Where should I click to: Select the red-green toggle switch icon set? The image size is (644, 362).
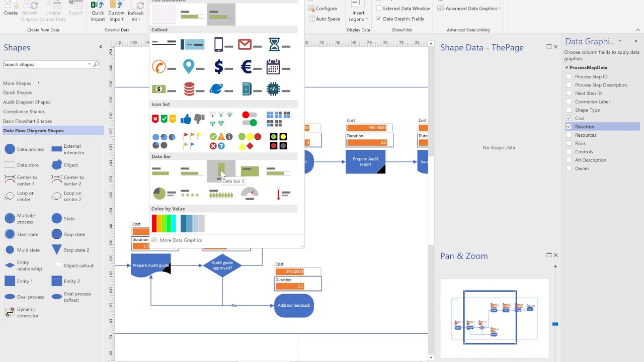point(250,119)
